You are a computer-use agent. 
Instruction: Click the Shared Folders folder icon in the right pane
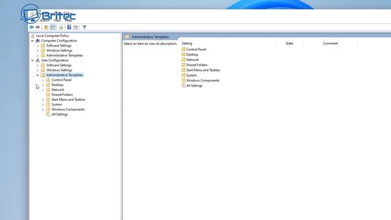point(183,65)
